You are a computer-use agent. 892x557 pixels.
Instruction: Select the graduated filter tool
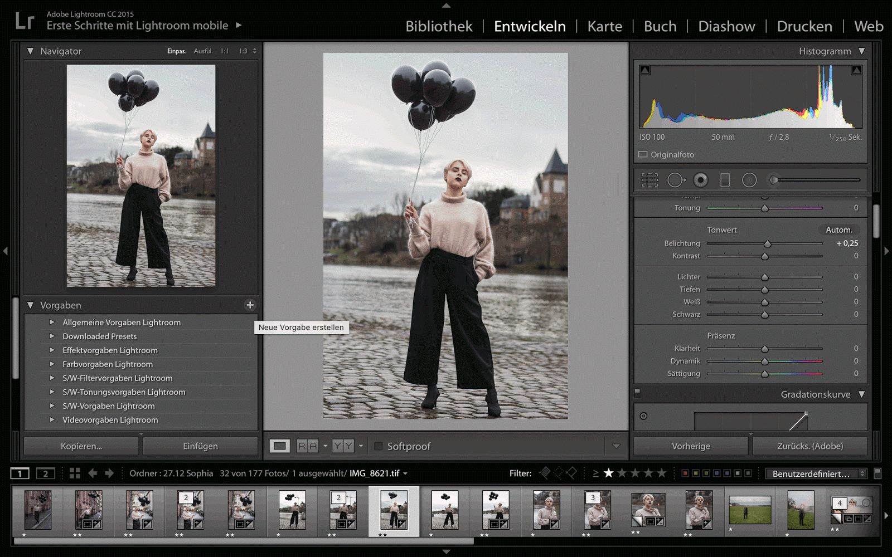[725, 180]
